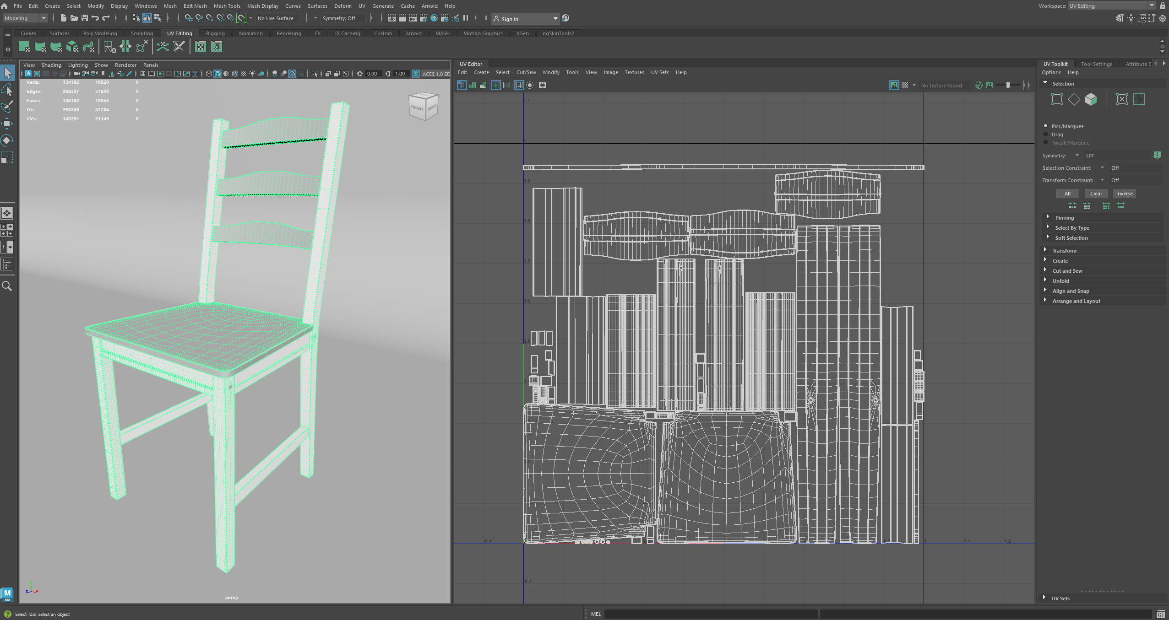The image size is (1169, 620).
Task: Click the face selection cube icon
Action: (x=1091, y=99)
